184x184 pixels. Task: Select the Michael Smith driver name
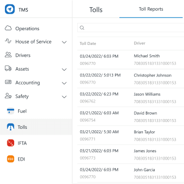tap(147, 56)
